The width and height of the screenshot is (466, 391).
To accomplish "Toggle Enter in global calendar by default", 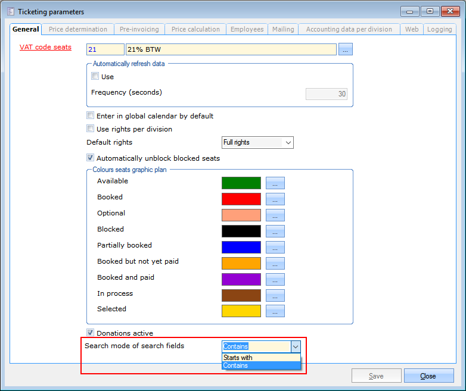I will pos(91,116).
